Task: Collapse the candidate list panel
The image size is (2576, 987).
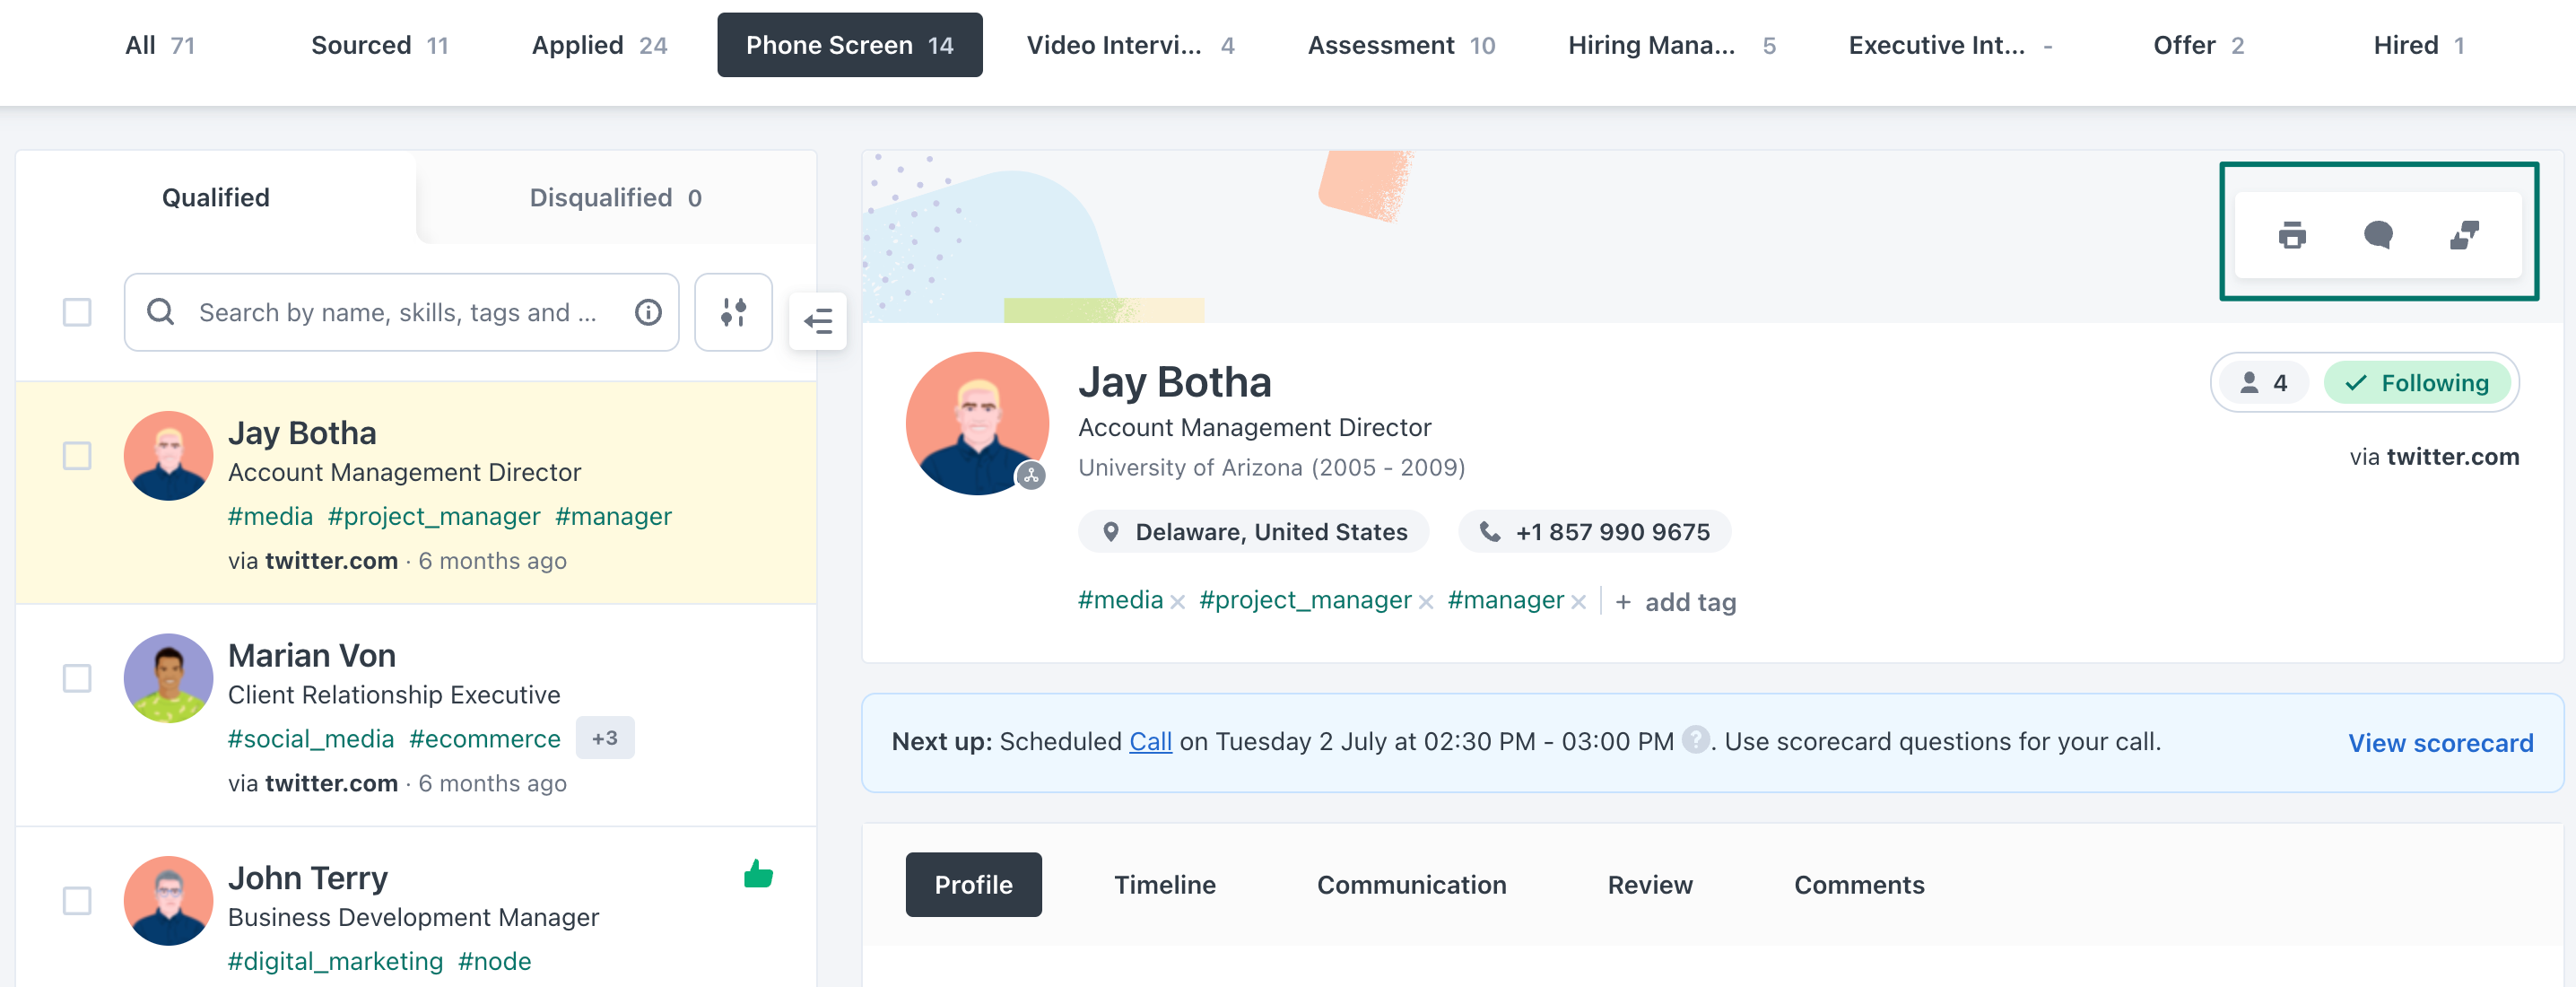Action: (x=817, y=321)
